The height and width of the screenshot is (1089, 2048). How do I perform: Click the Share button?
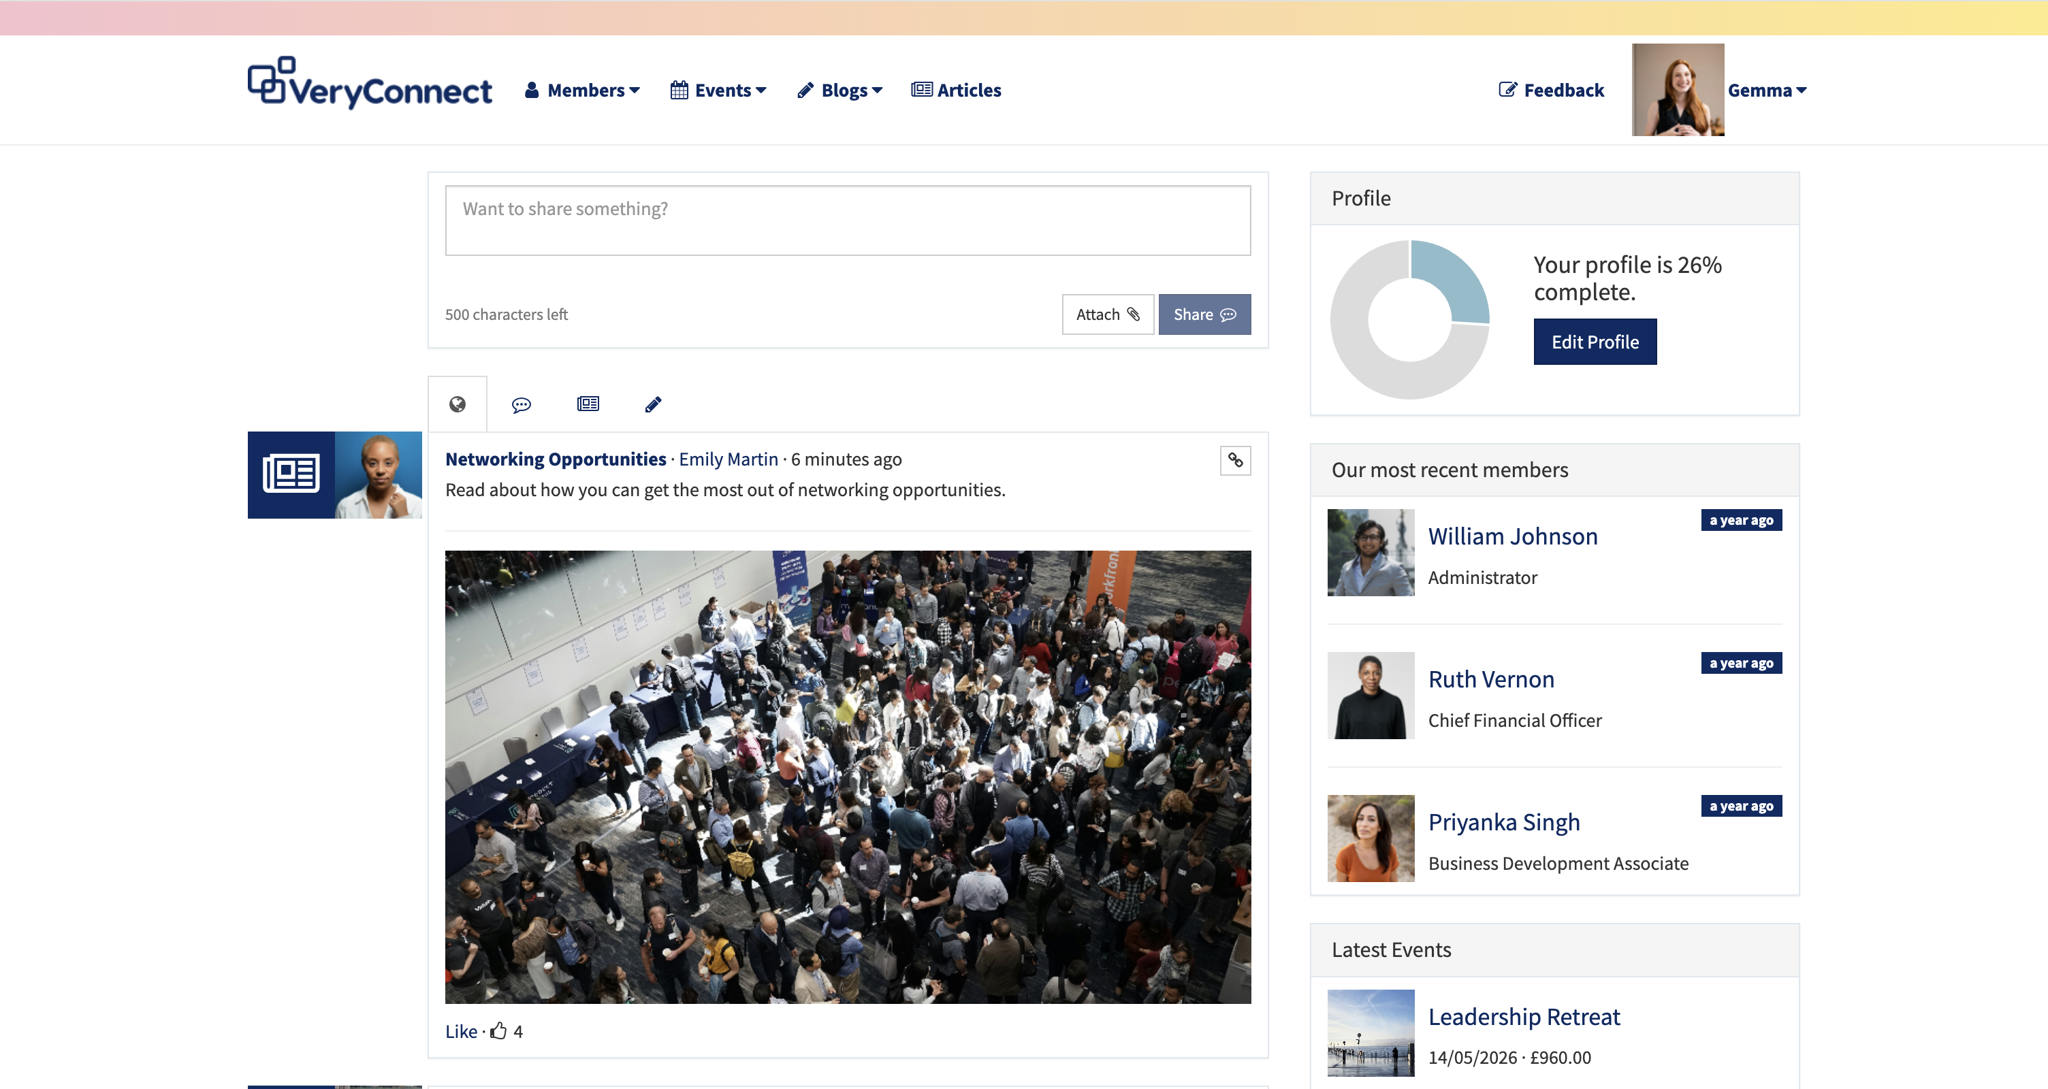pos(1204,314)
